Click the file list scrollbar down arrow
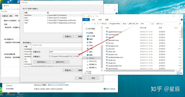The height and width of the screenshot is (97, 185). (182, 68)
